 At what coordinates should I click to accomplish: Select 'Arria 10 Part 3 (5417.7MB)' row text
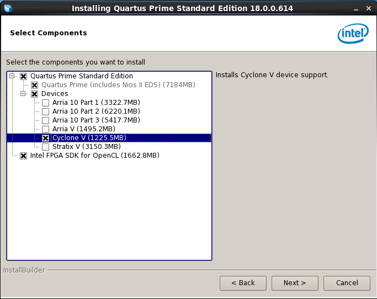pyautogui.click(x=96, y=120)
